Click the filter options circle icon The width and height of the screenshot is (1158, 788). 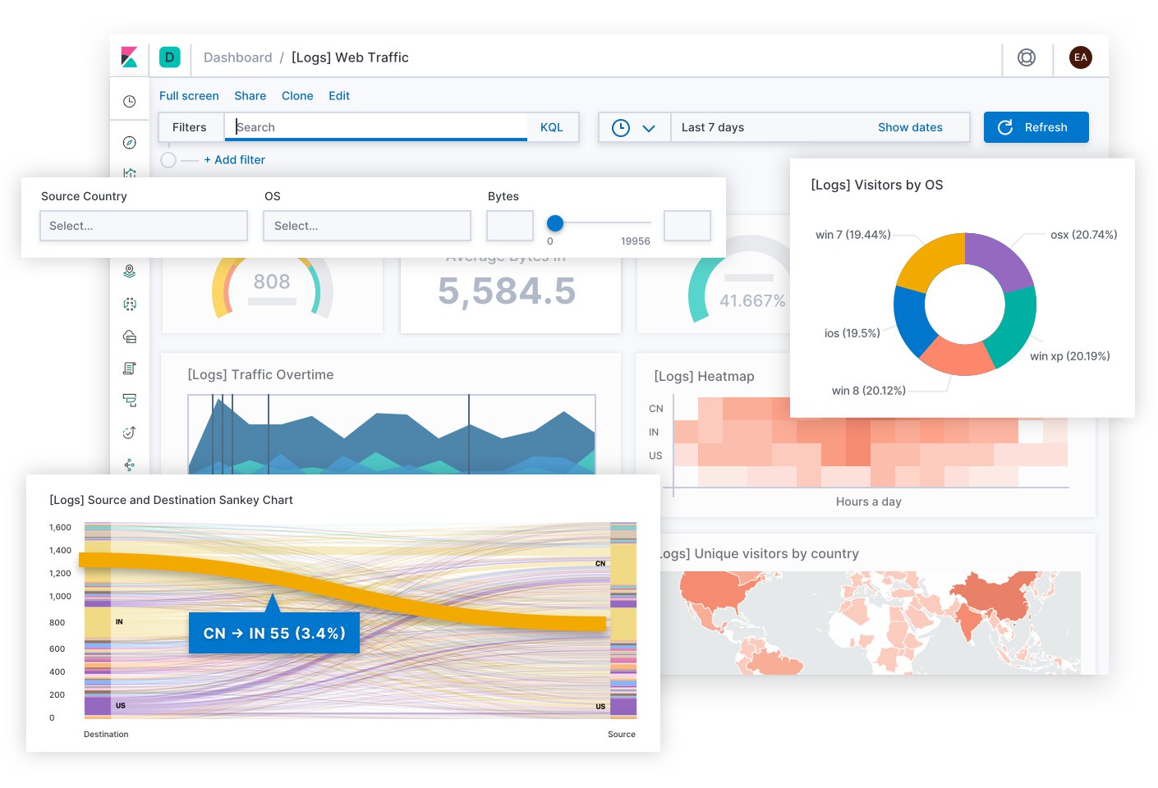[168, 160]
